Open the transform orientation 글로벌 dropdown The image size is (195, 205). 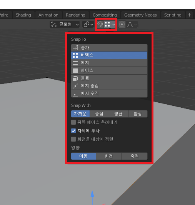[65, 24]
